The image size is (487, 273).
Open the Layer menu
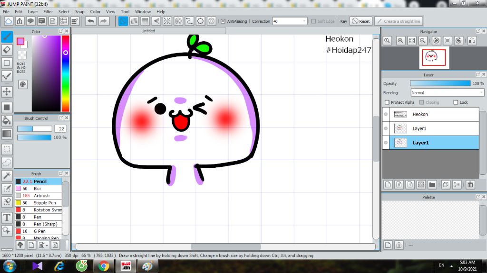pyautogui.click(x=33, y=11)
